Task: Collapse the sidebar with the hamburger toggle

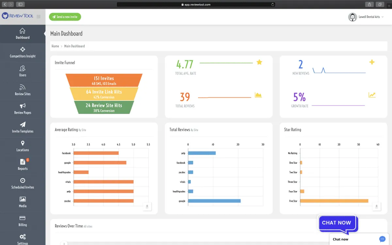Action: [39, 17]
